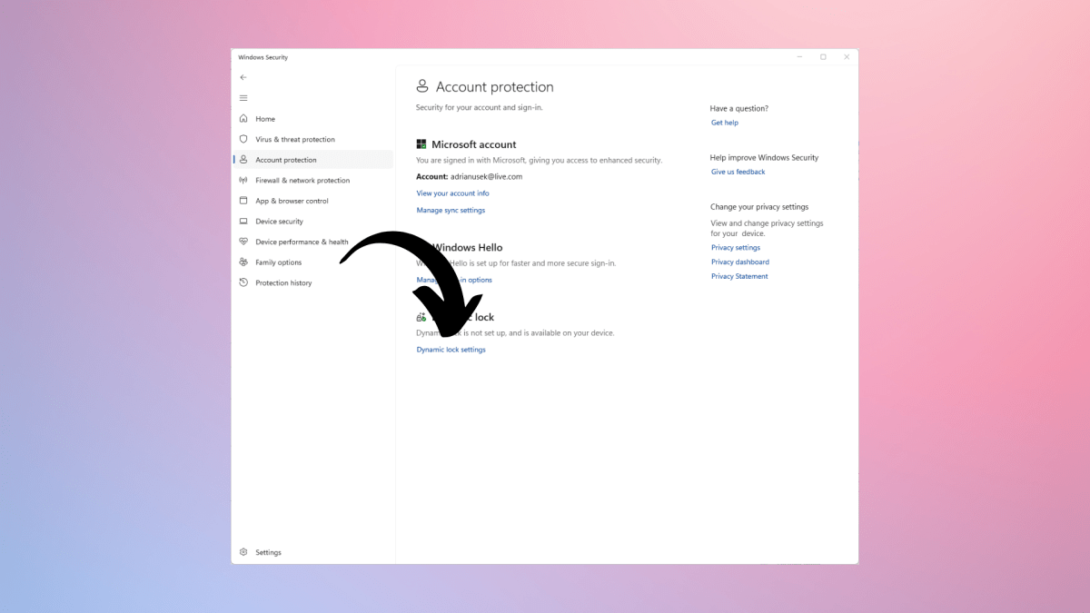Click the Dynamic lock section icon
The width and height of the screenshot is (1090, 613).
click(x=421, y=317)
